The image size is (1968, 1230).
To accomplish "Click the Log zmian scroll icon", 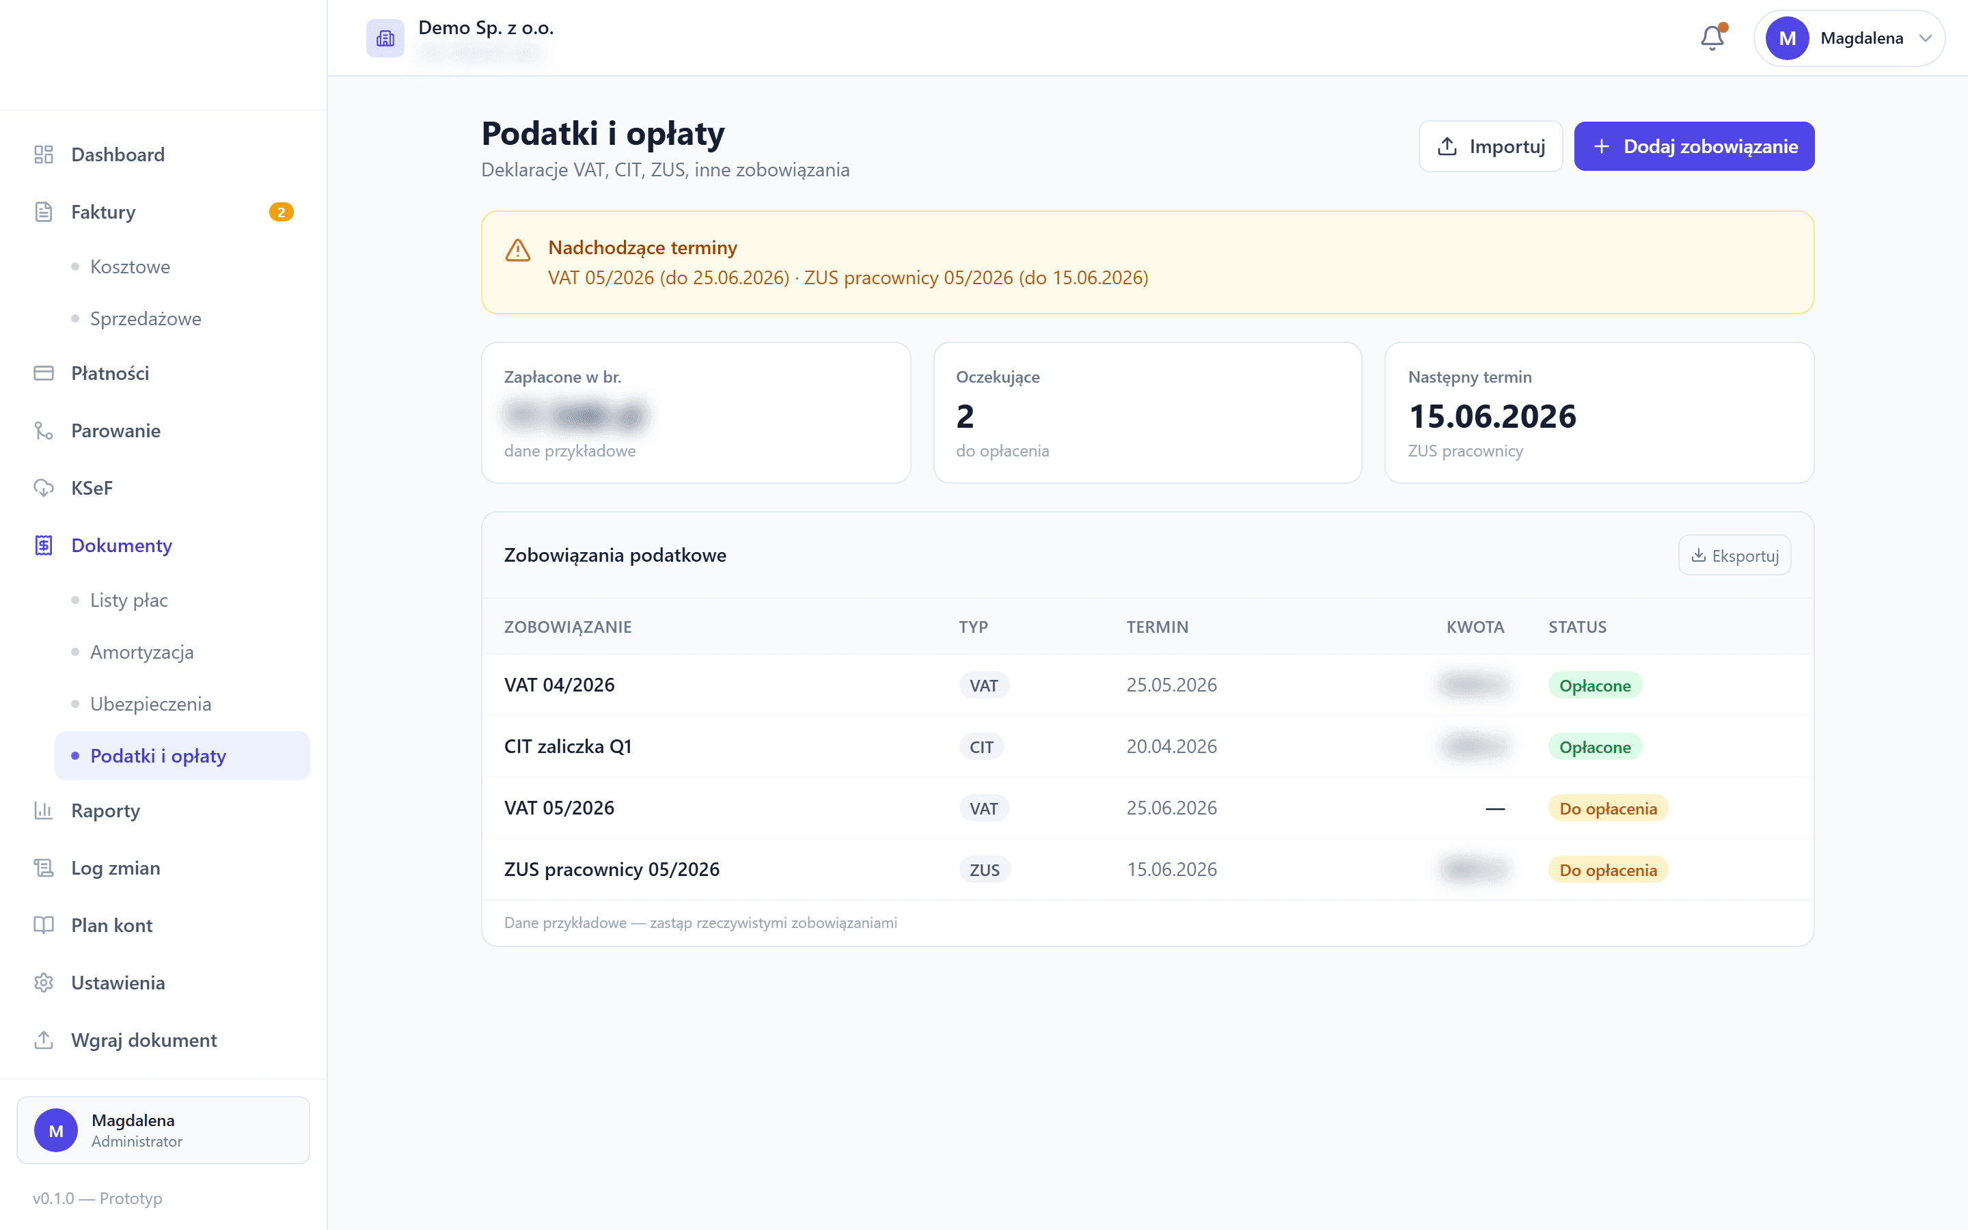I will [44, 868].
